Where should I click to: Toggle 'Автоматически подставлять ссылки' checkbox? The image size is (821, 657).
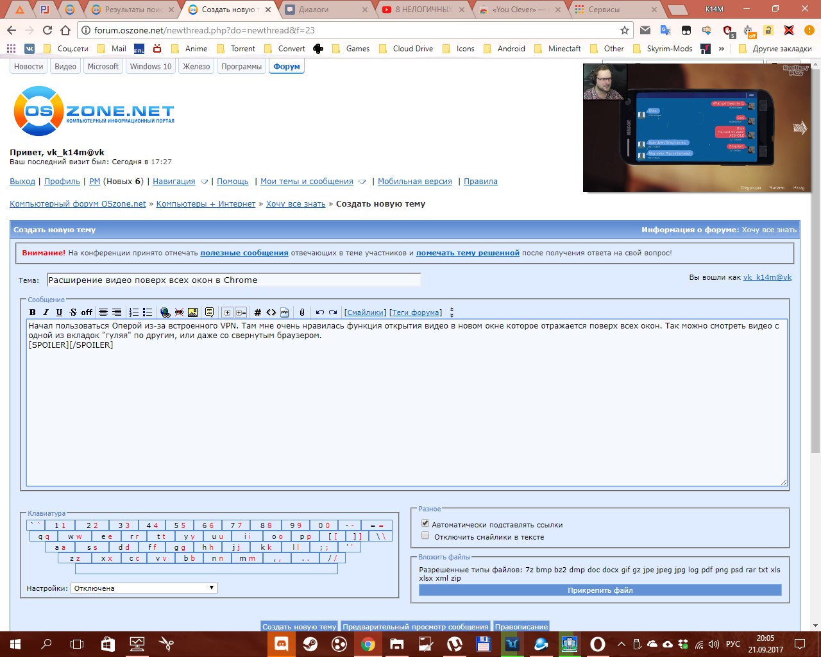[425, 524]
